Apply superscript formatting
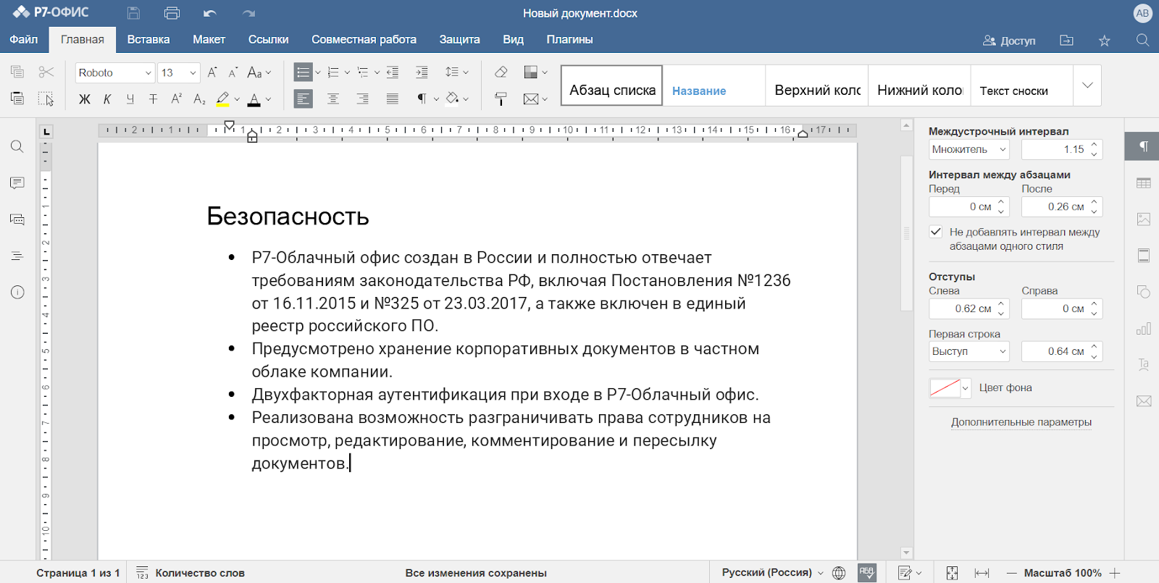1159x583 pixels. coord(176,99)
